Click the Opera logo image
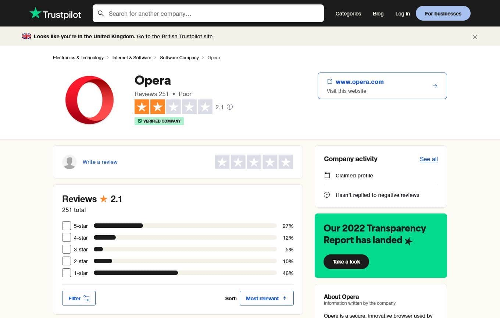 89,100
